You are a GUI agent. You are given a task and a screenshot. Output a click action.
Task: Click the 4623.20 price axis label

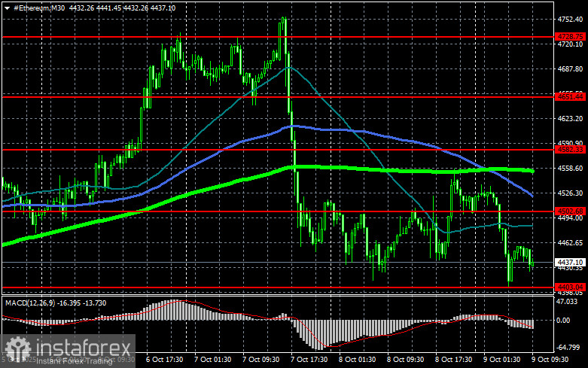click(570, 118)
